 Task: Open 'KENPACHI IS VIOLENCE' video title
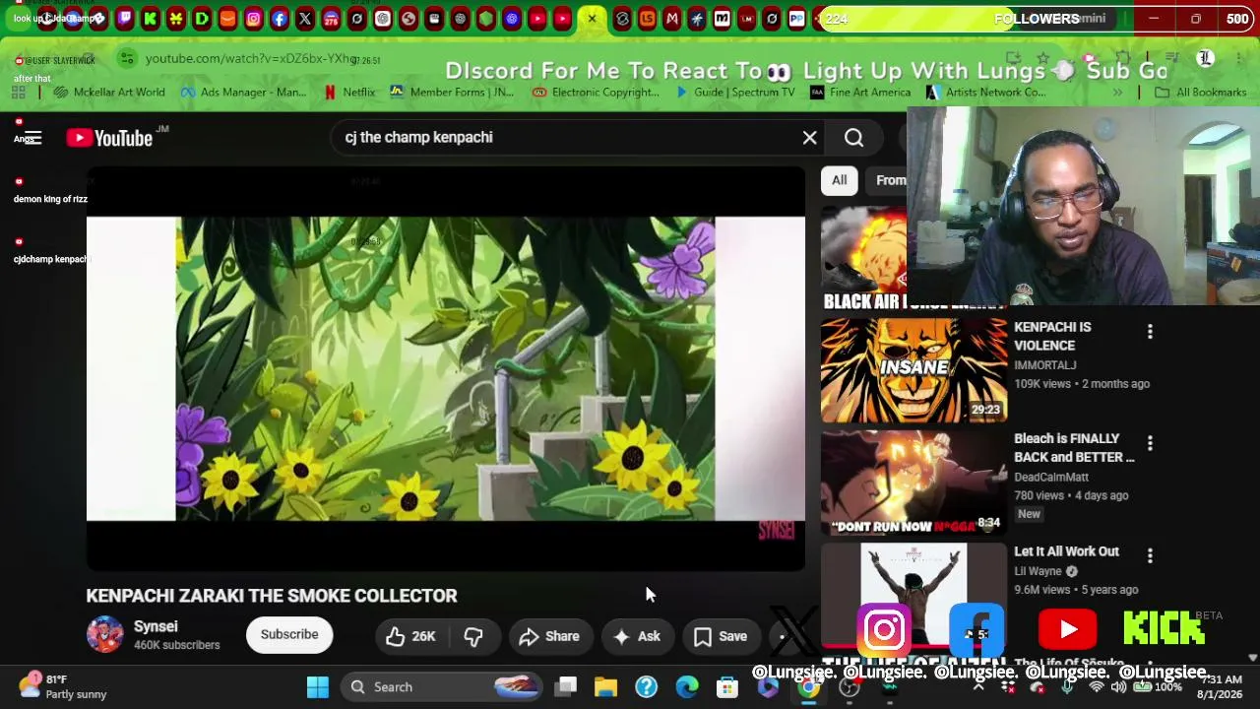click(x=1052, y=336)
